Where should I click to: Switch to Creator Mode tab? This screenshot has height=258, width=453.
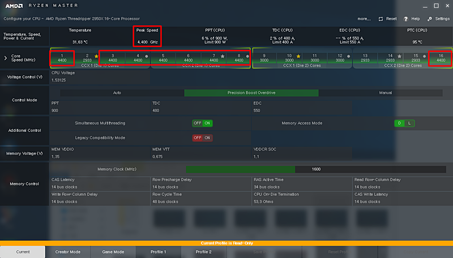[68, 252]
